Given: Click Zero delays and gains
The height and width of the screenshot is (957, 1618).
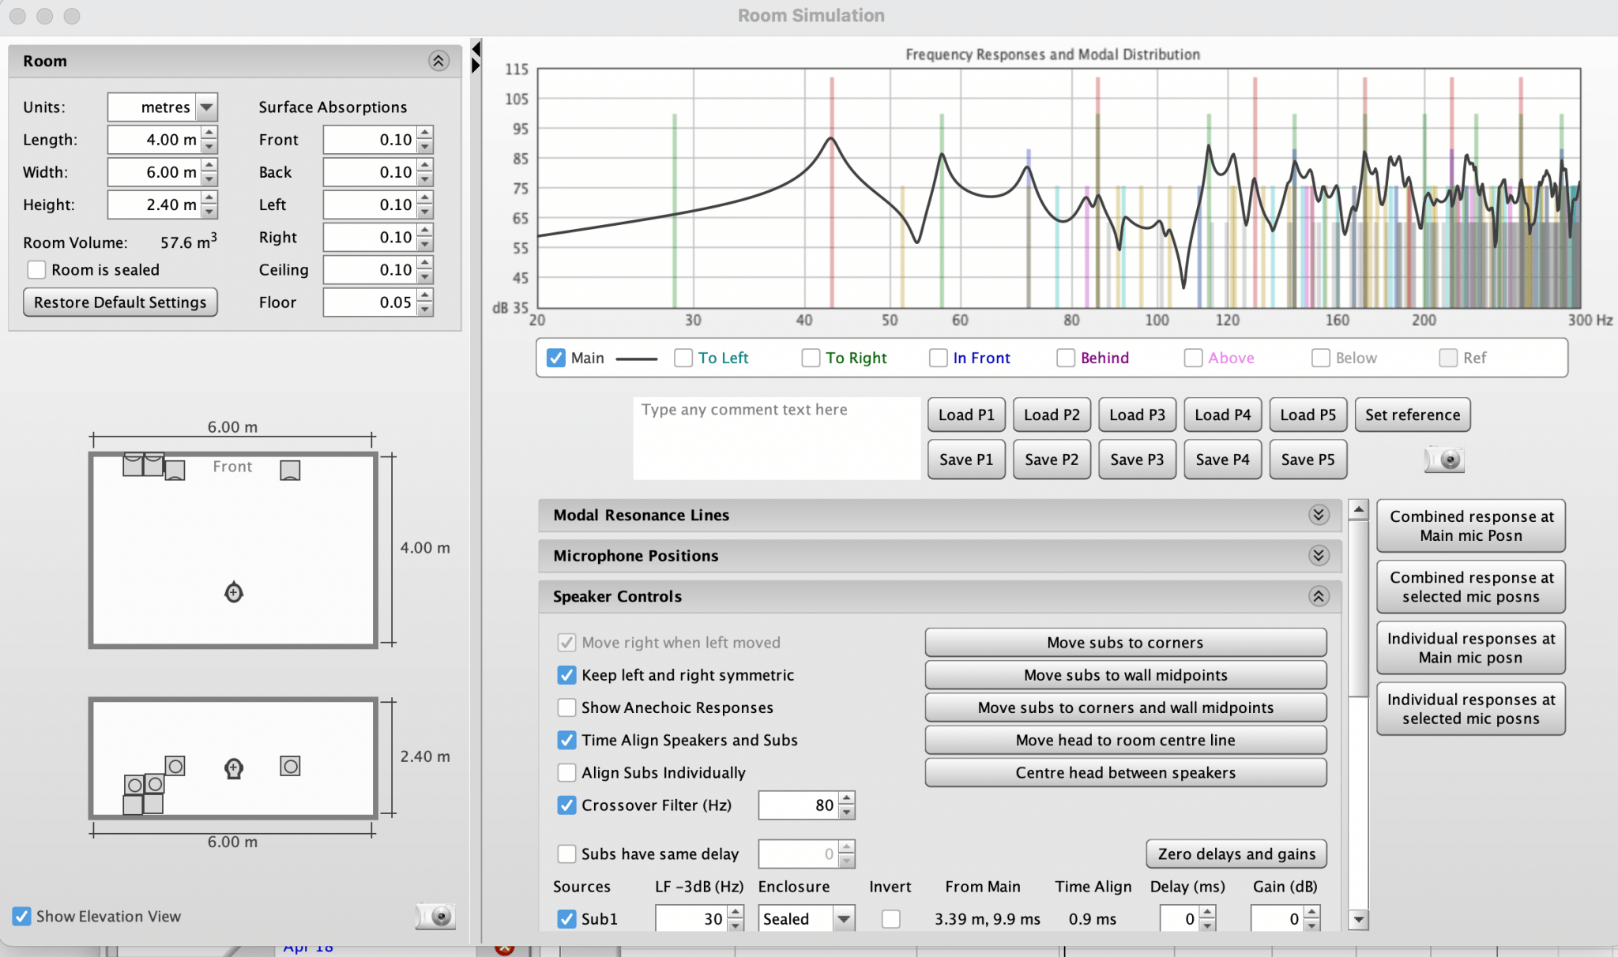Looking at the screenshot, I should point(1236,854).
